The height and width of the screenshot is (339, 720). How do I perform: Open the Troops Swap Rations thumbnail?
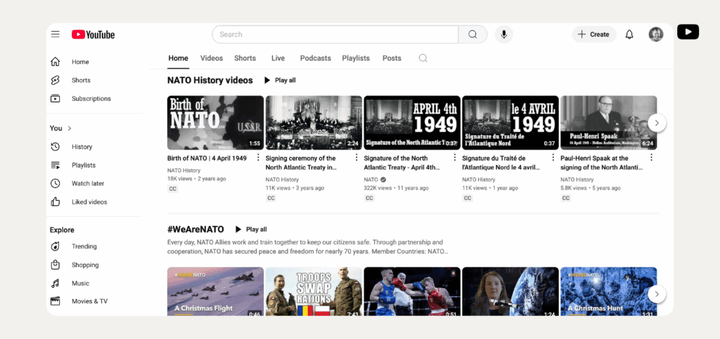(314, 292)
